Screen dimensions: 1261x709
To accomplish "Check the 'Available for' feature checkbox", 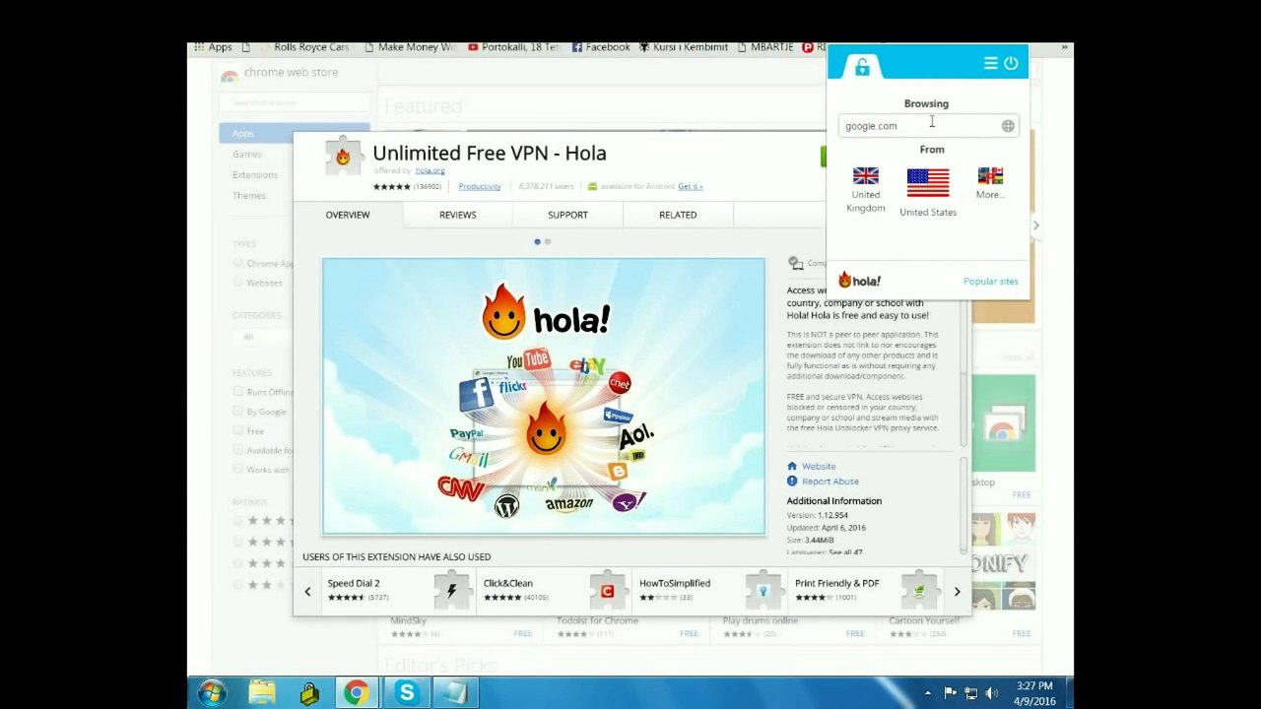I will coord(237,450).
